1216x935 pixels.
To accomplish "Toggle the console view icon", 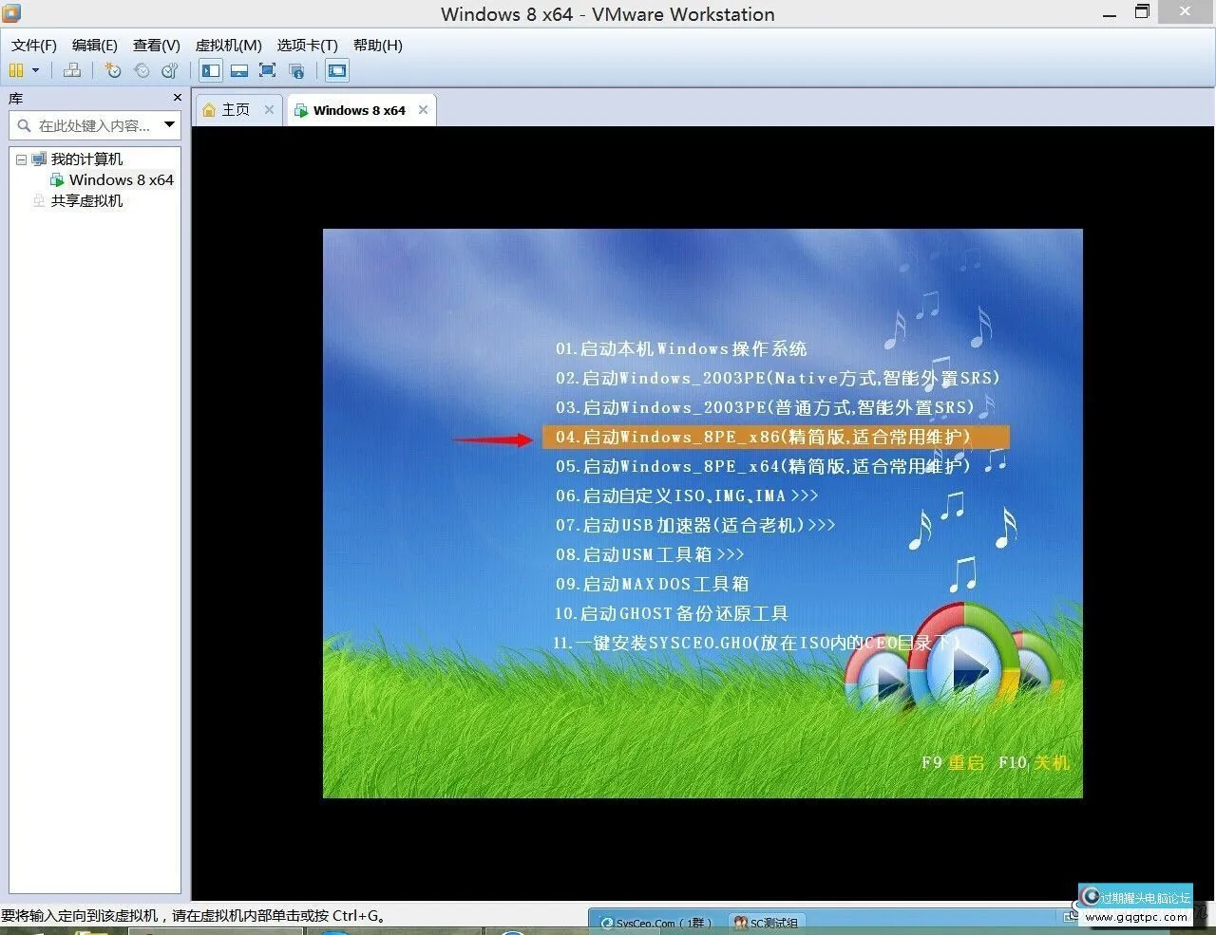I will (336, 70).
